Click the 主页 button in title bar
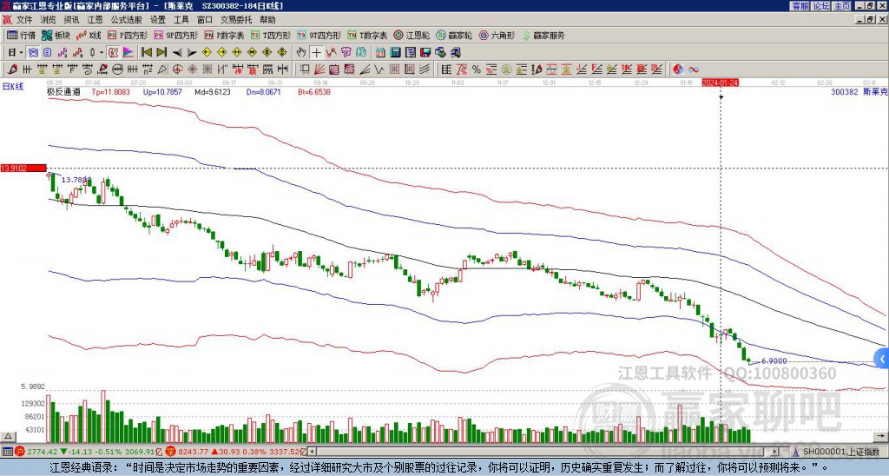889x476 pixels. pyautogui.click(x=842, y=6)
